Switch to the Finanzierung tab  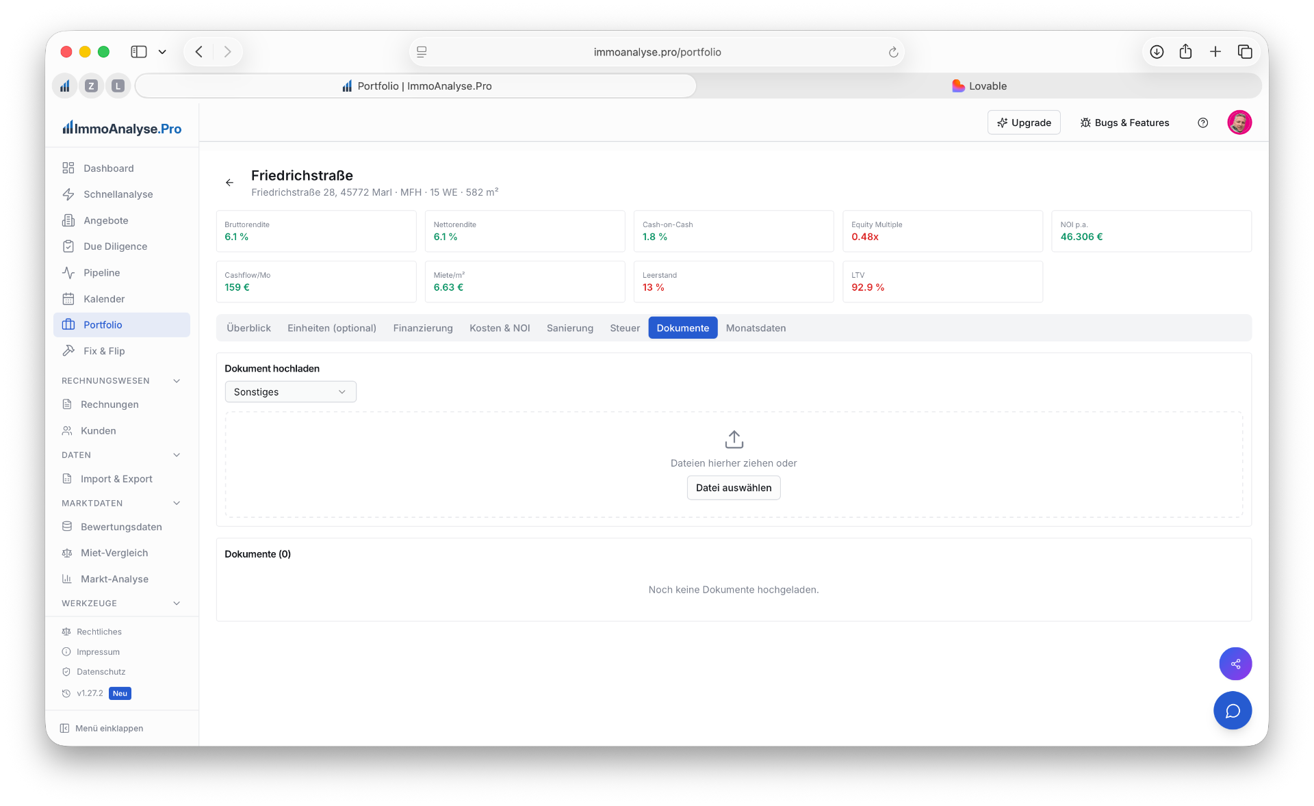point(423,328)
